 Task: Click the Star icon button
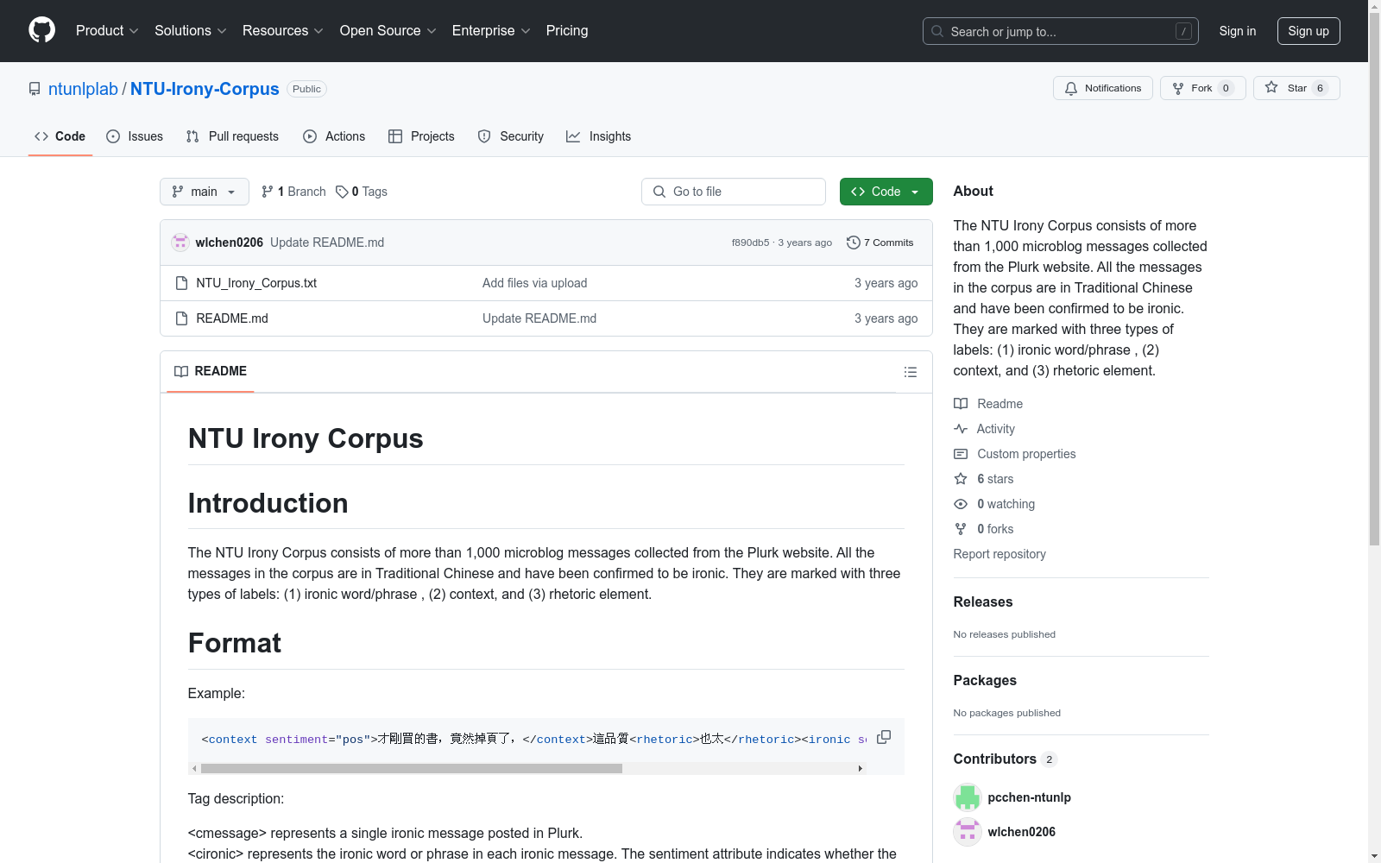pyautogui.click(x=1296, y=88)
